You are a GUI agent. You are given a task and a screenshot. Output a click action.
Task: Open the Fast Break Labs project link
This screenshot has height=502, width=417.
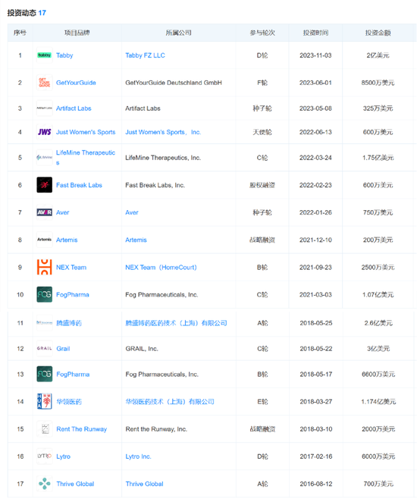coord(79,185)
